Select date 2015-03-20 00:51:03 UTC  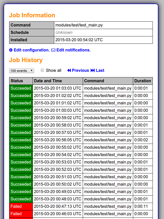(58, 177)
